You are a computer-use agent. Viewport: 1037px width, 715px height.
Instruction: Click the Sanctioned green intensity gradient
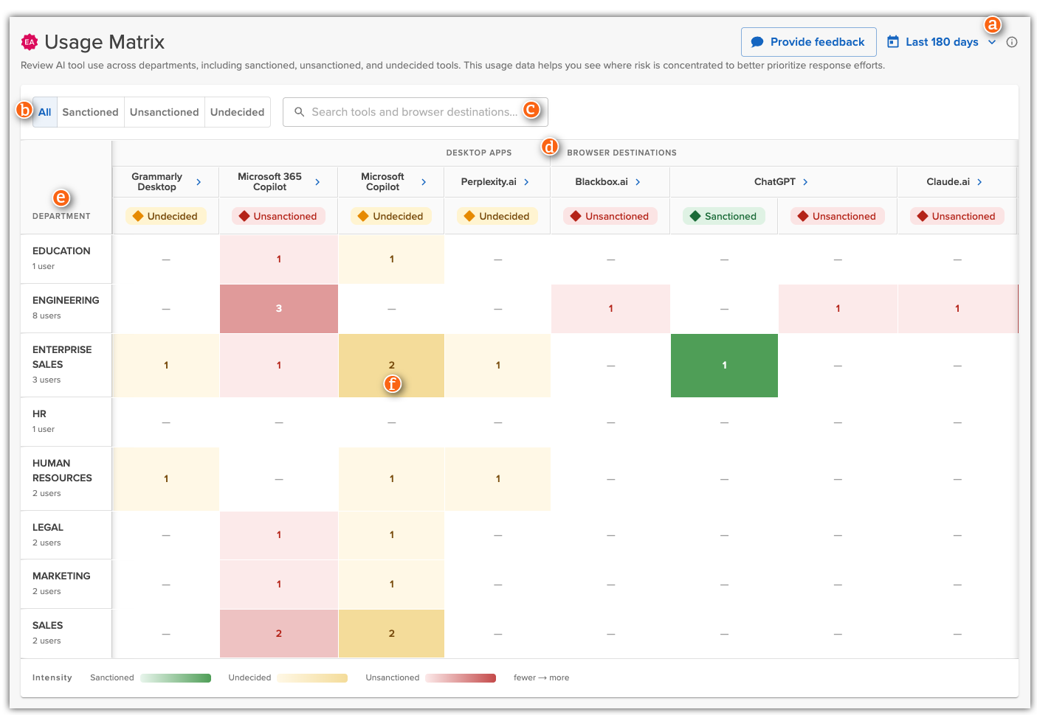point(176,678)
